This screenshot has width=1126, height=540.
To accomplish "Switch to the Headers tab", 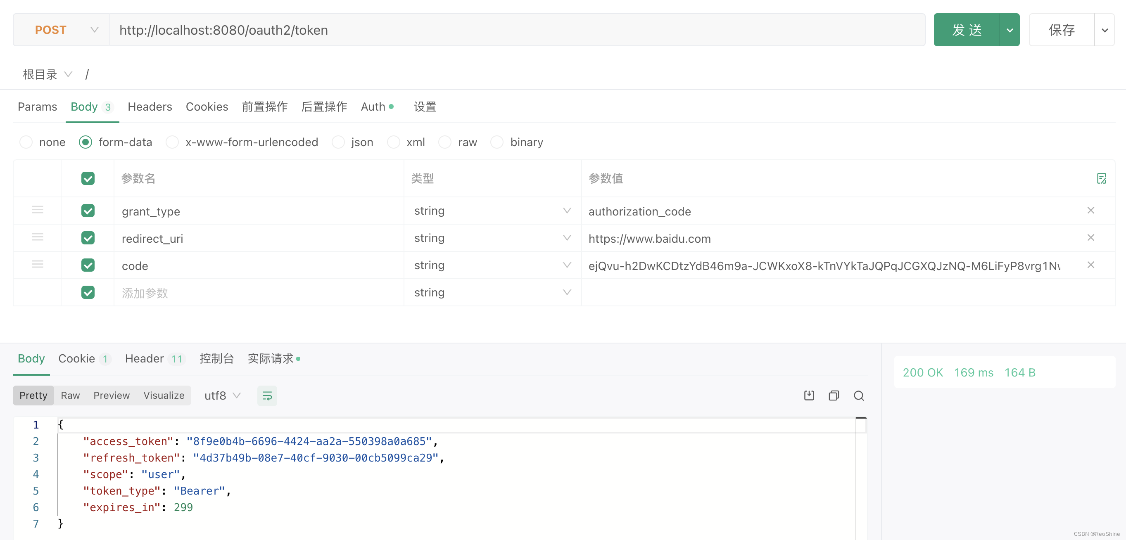I will pos(150,107).
